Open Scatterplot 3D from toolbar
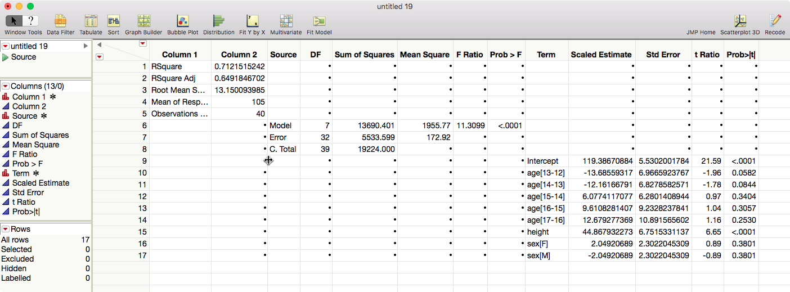 pyautogui.click(x=740, y=21)
